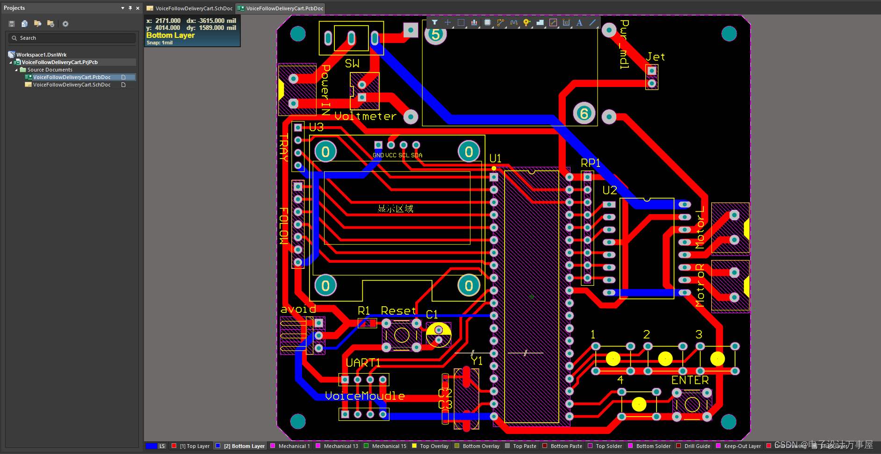Open the Align objects tool
Image resolution: width=881 pixels, height=454 pixels.
474,22
